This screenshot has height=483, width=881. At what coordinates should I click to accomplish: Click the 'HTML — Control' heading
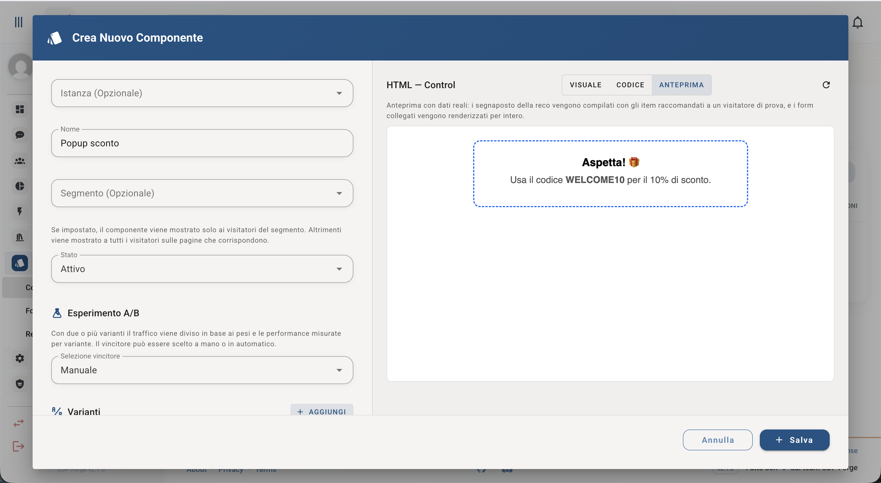click(421, 85)
